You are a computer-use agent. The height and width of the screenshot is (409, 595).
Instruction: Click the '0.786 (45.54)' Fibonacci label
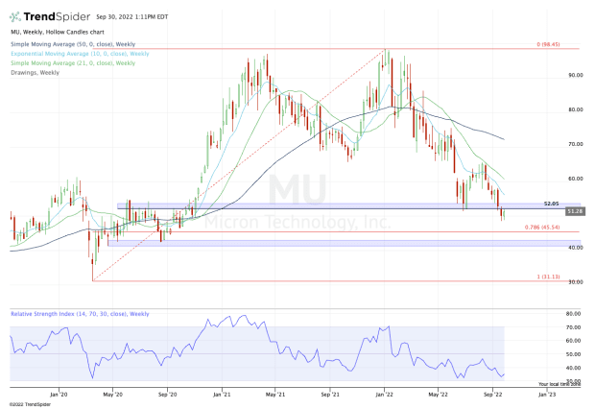[542, 228]
